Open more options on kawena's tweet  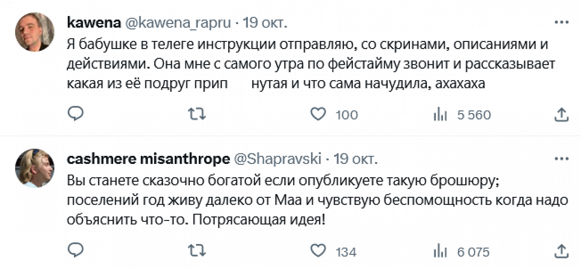point(561,22)
